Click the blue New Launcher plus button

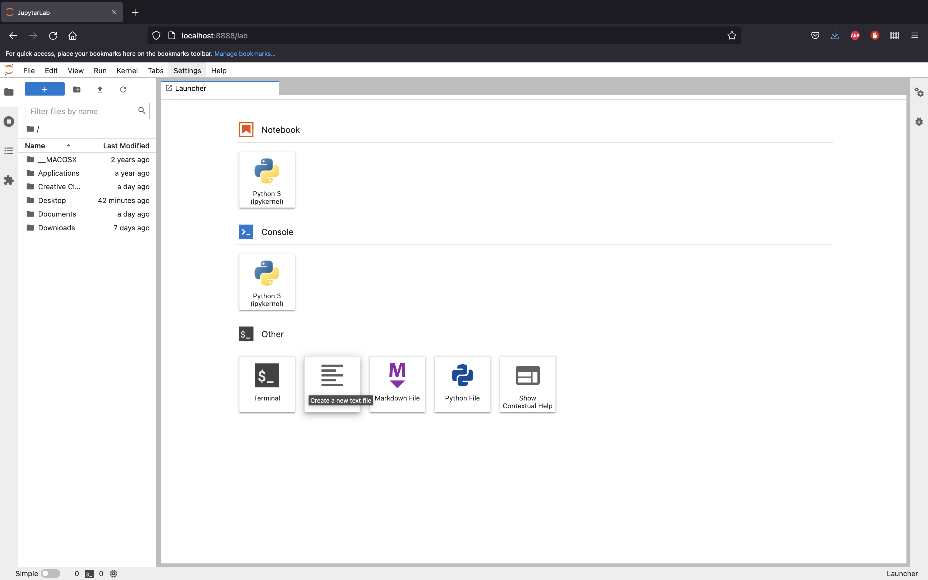[x=44, y=89]
